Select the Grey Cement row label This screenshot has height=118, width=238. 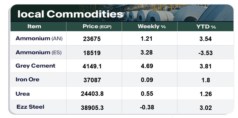(x=35, y=66)
